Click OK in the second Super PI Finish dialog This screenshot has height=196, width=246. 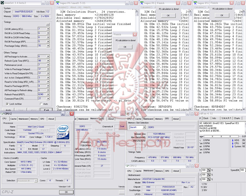168,16
